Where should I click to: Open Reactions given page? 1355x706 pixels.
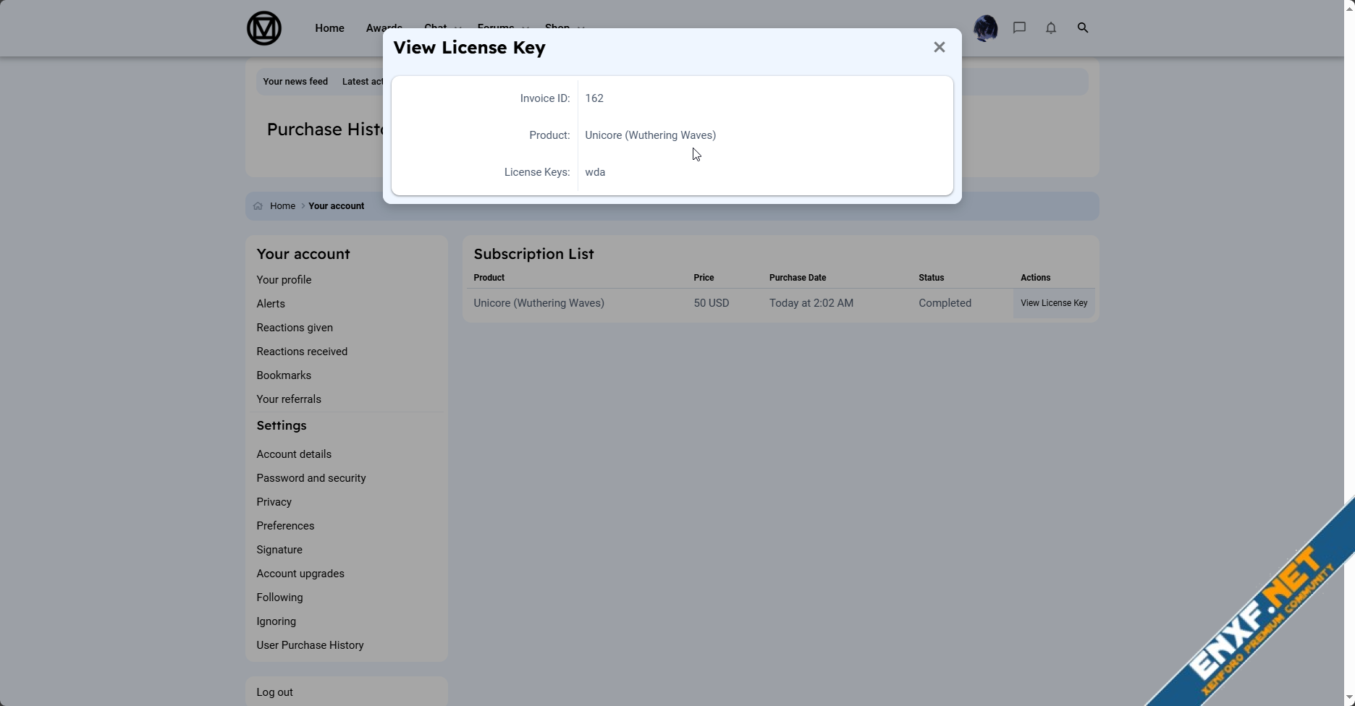[295, 328]
